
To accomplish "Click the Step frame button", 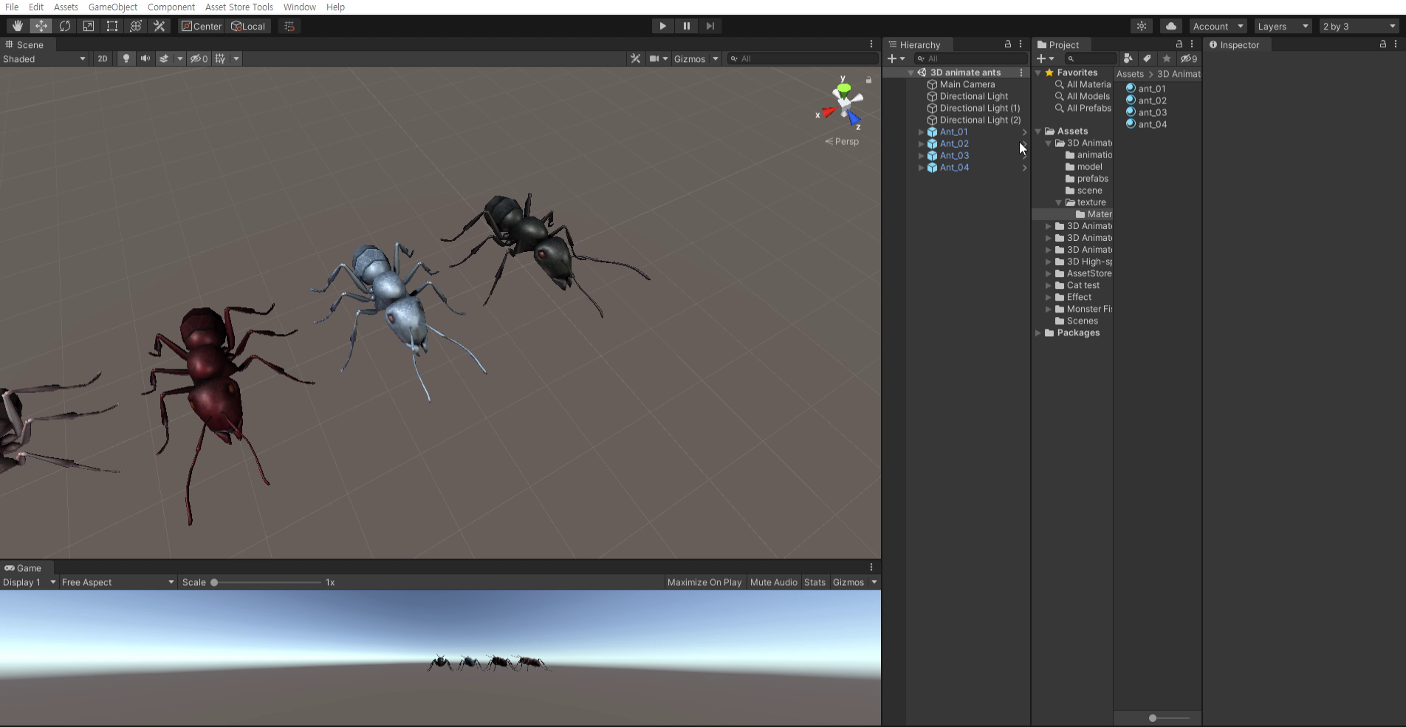I will pyautogui.click(x=710, y=26).
